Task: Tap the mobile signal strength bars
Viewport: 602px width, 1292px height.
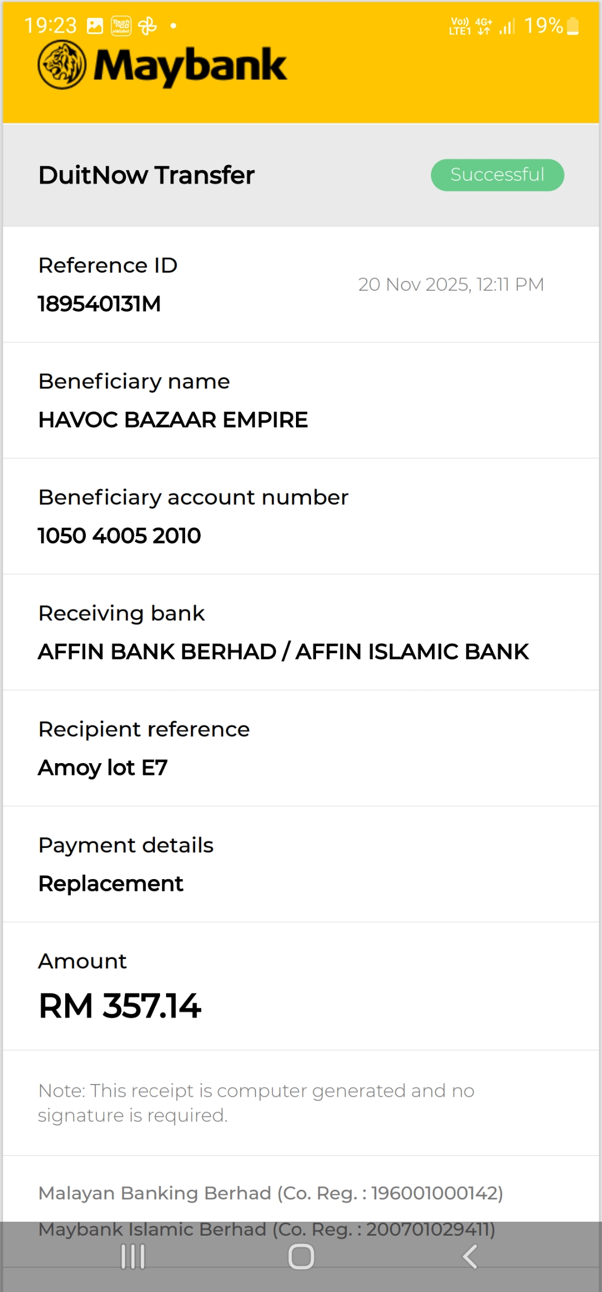Action: [507, 26]
